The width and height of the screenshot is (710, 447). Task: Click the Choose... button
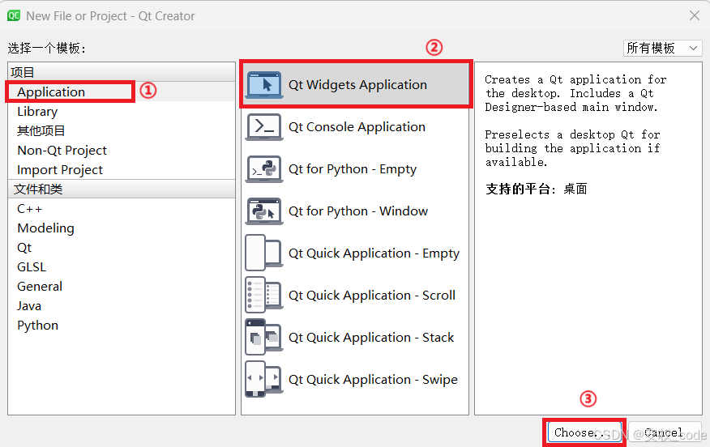pos(584,432)
